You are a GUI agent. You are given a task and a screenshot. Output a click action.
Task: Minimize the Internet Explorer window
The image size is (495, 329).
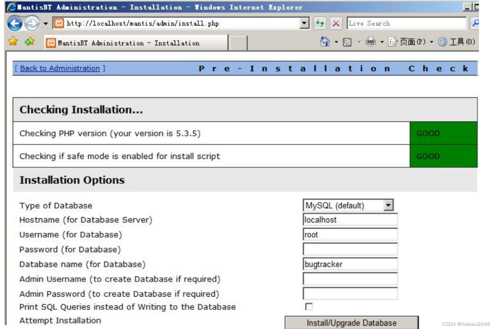pyautogui.click(x=467, y=7)
